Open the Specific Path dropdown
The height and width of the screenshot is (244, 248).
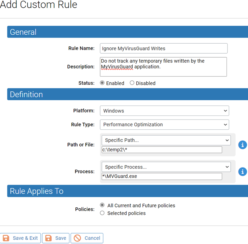pyautogui.click(x=166, y=140)
